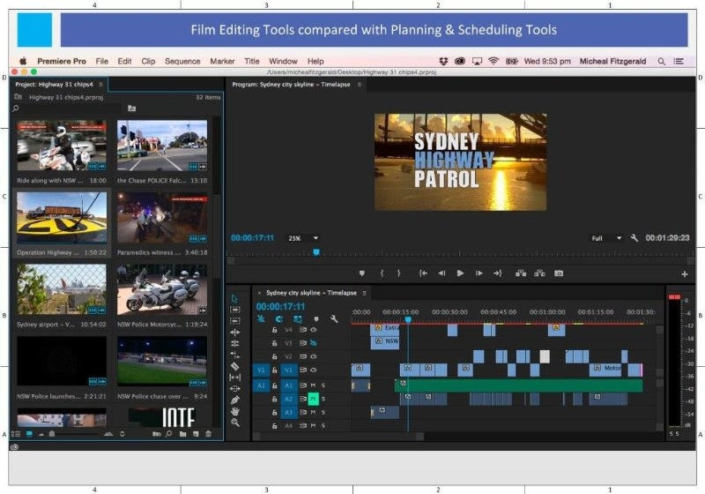
Task: Toggle V1 source patch button
Action: [261, 370]
